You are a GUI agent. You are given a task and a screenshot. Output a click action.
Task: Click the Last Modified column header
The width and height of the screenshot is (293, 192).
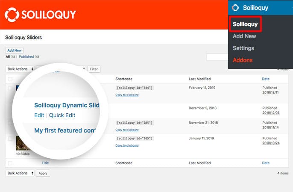click(199, 79)
